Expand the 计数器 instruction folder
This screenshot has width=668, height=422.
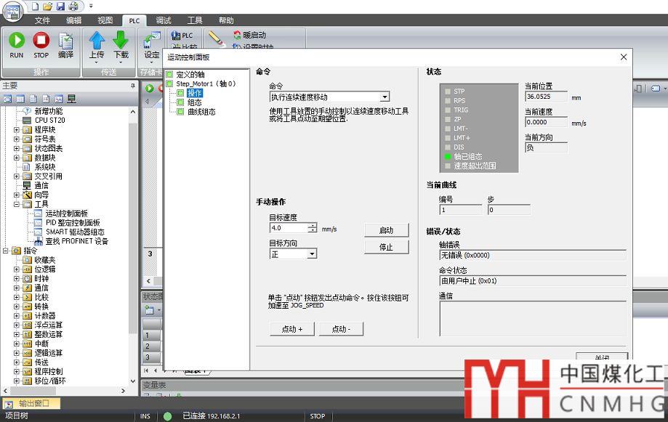16,315
